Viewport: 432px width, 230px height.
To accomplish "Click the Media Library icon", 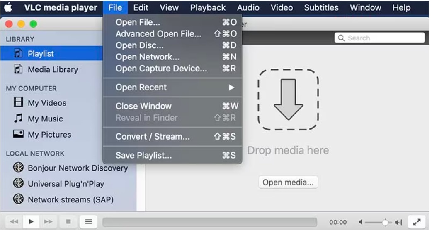I will pyautogui.click(x=18, y=69).
